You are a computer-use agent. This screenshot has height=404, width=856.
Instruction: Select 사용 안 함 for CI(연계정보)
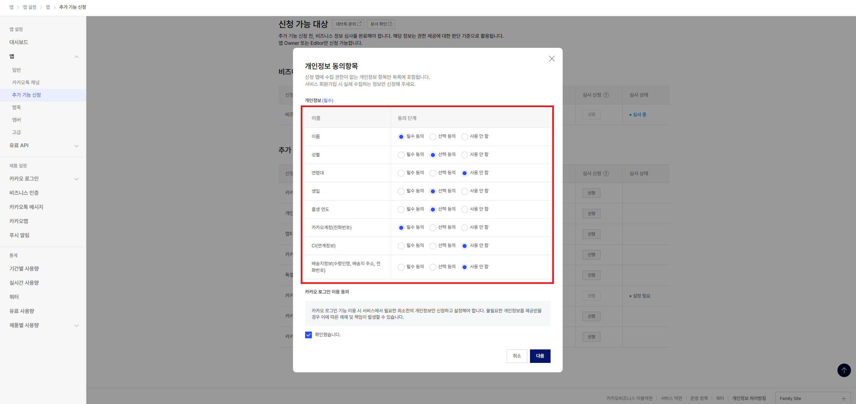tap(464, 246)
